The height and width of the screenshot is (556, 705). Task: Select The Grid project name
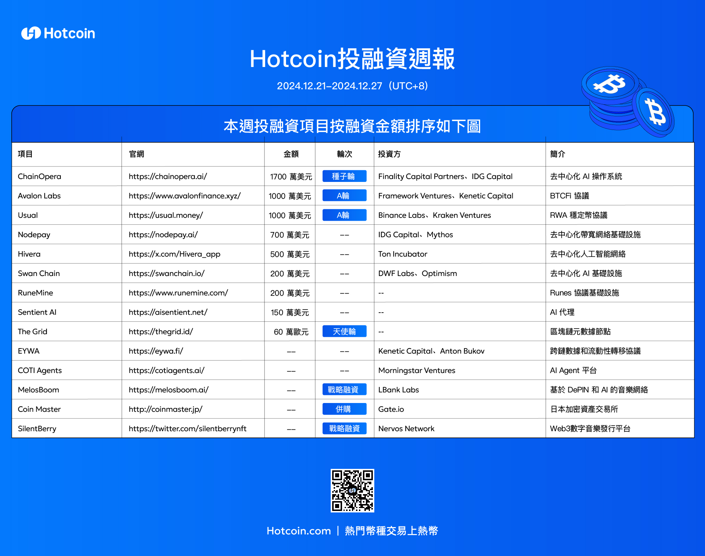click(x=33, y=332)
